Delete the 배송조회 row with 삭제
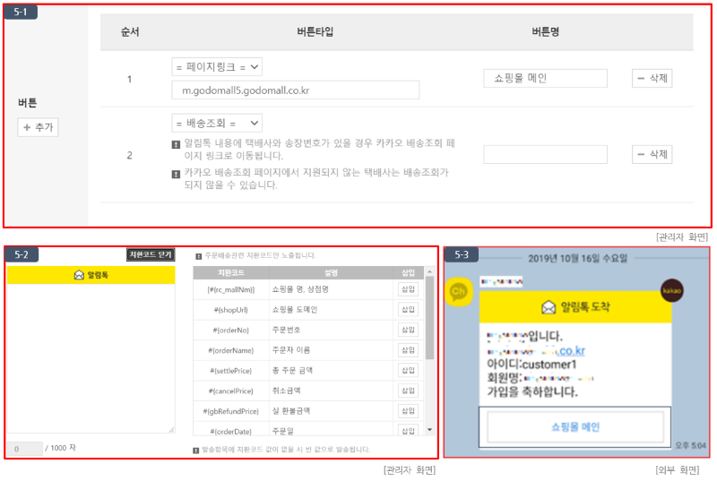The image size is (717, 481). click(x=652, y=155)
